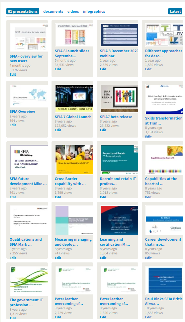
Task: Edit SFIA 8 launch slides presentation
Action: pos(58,69)
